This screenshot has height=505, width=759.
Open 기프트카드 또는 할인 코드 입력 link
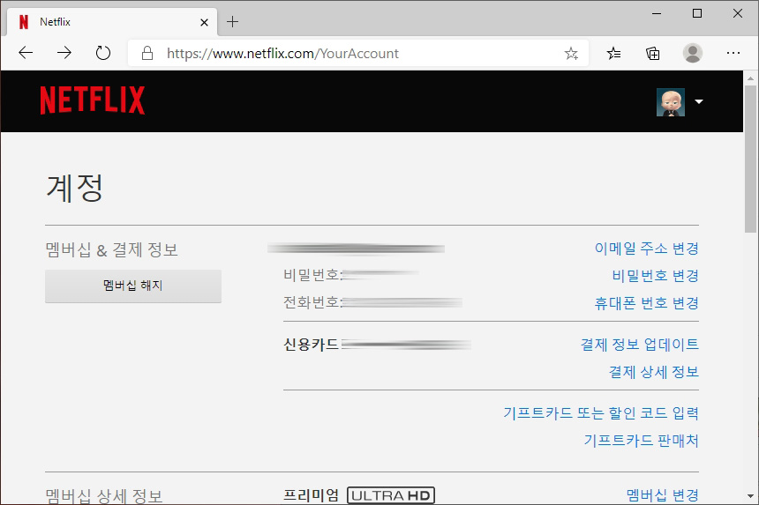(x=601, y=412)
